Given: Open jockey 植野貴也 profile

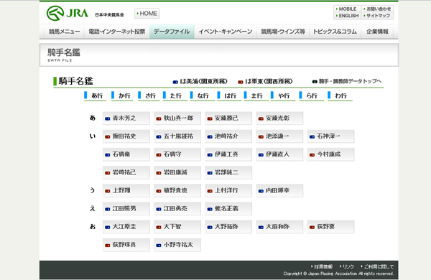Looking at the screenshot, I should tap(177, 191).
